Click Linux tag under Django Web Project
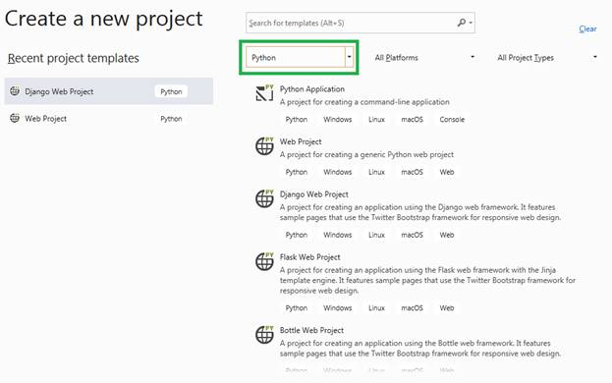 pos(376,235)
